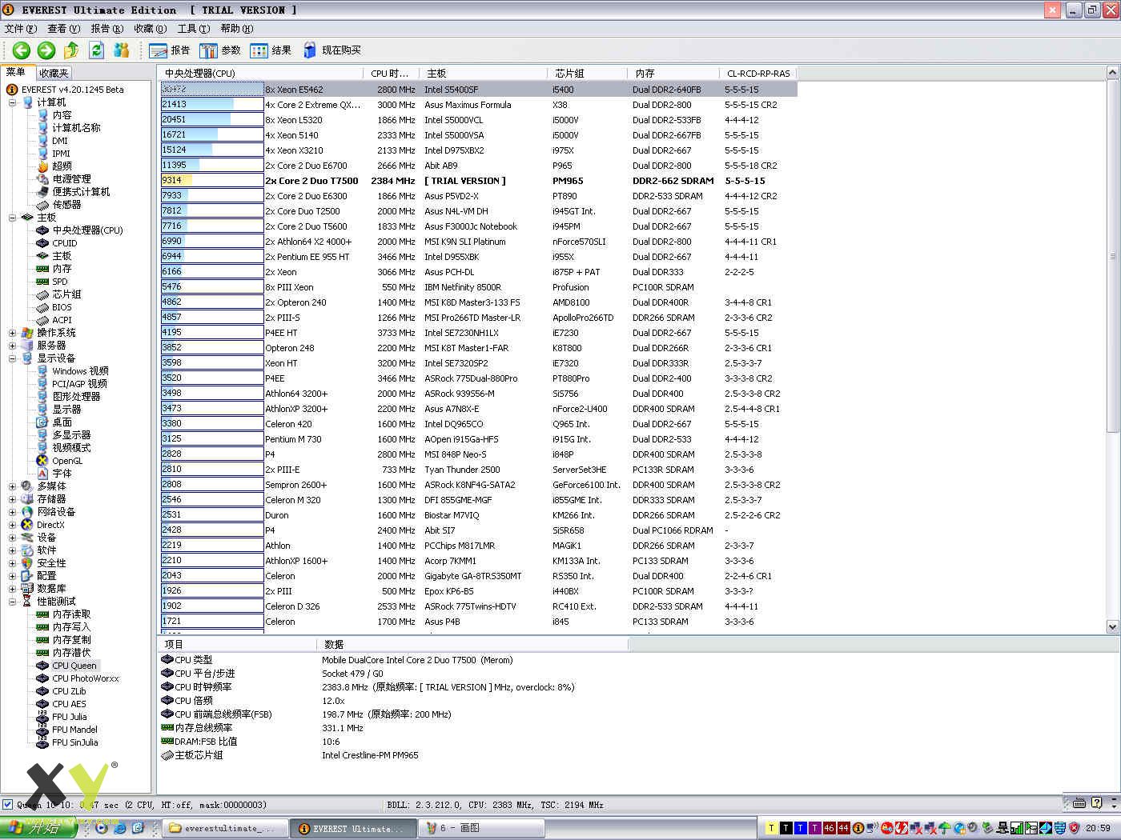The height and width of the screenshot is (840, 1121).
Task: Open the 文件(F) menu
Action: click(x=21, y=29)
